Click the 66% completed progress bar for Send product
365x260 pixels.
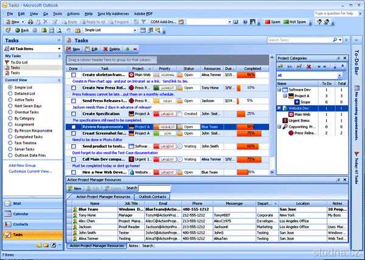(x=248, y=146)
